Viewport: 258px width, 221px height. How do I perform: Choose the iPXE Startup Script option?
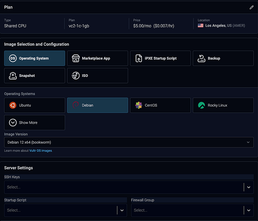click(160, 58)
